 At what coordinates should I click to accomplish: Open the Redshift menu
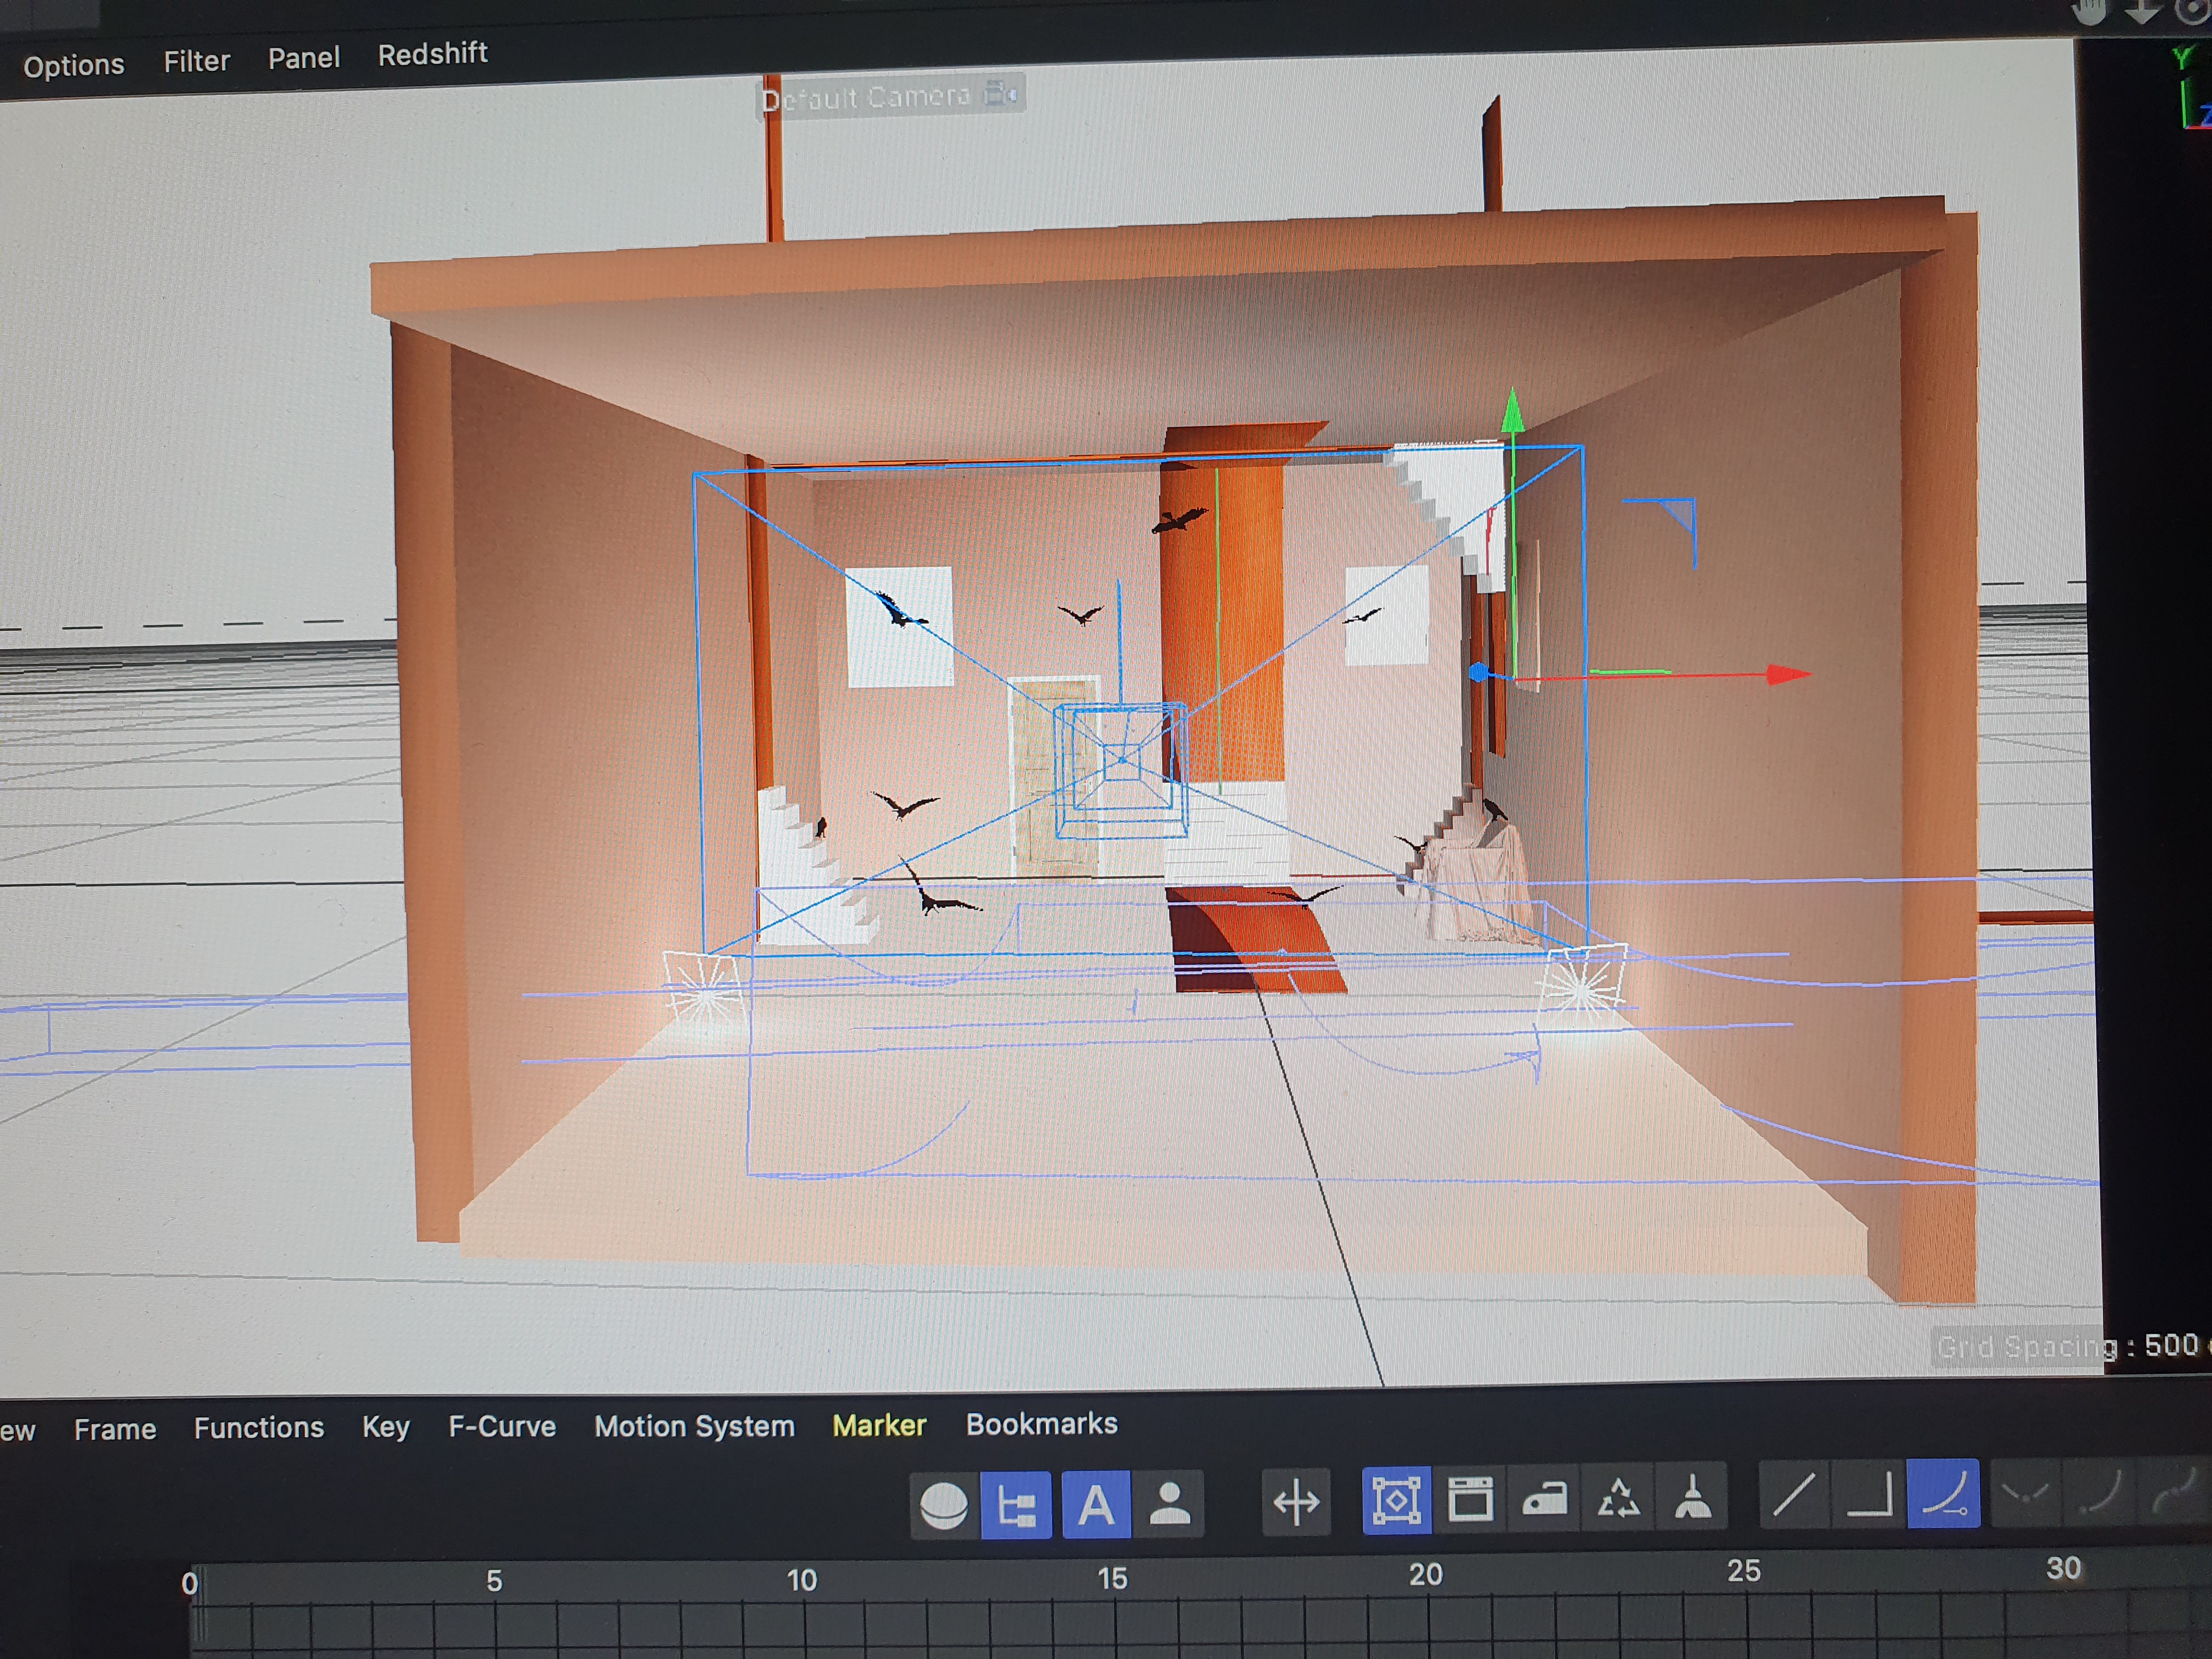point(432,54)
